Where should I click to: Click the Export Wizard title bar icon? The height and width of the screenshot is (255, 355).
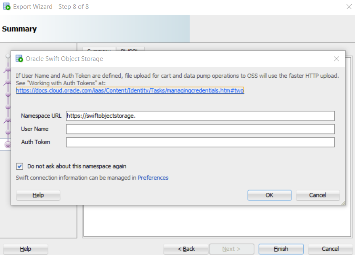(x=7, y=7)
